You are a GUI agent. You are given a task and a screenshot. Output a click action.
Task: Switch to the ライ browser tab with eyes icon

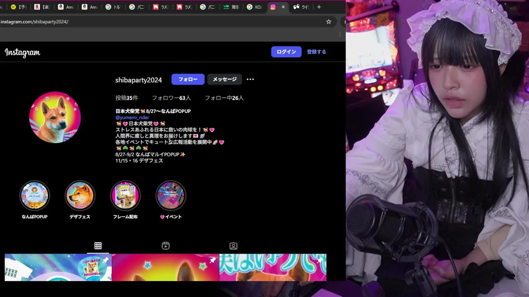click(x=302, y=7)
